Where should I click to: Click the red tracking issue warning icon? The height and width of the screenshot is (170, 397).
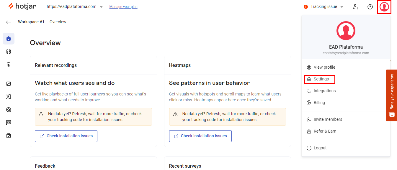point(306,7)
